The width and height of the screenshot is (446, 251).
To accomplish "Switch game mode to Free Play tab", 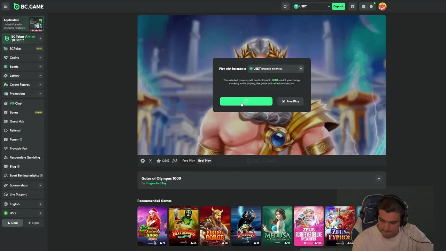I will click(189, 160).
